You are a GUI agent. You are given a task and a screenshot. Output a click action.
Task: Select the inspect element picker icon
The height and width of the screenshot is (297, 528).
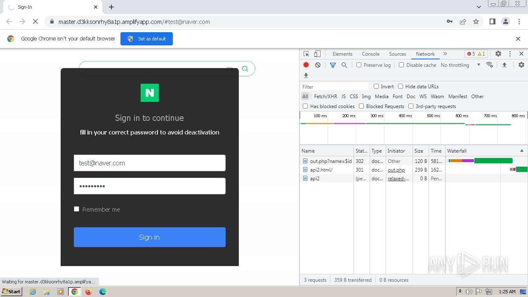(306, 54)
